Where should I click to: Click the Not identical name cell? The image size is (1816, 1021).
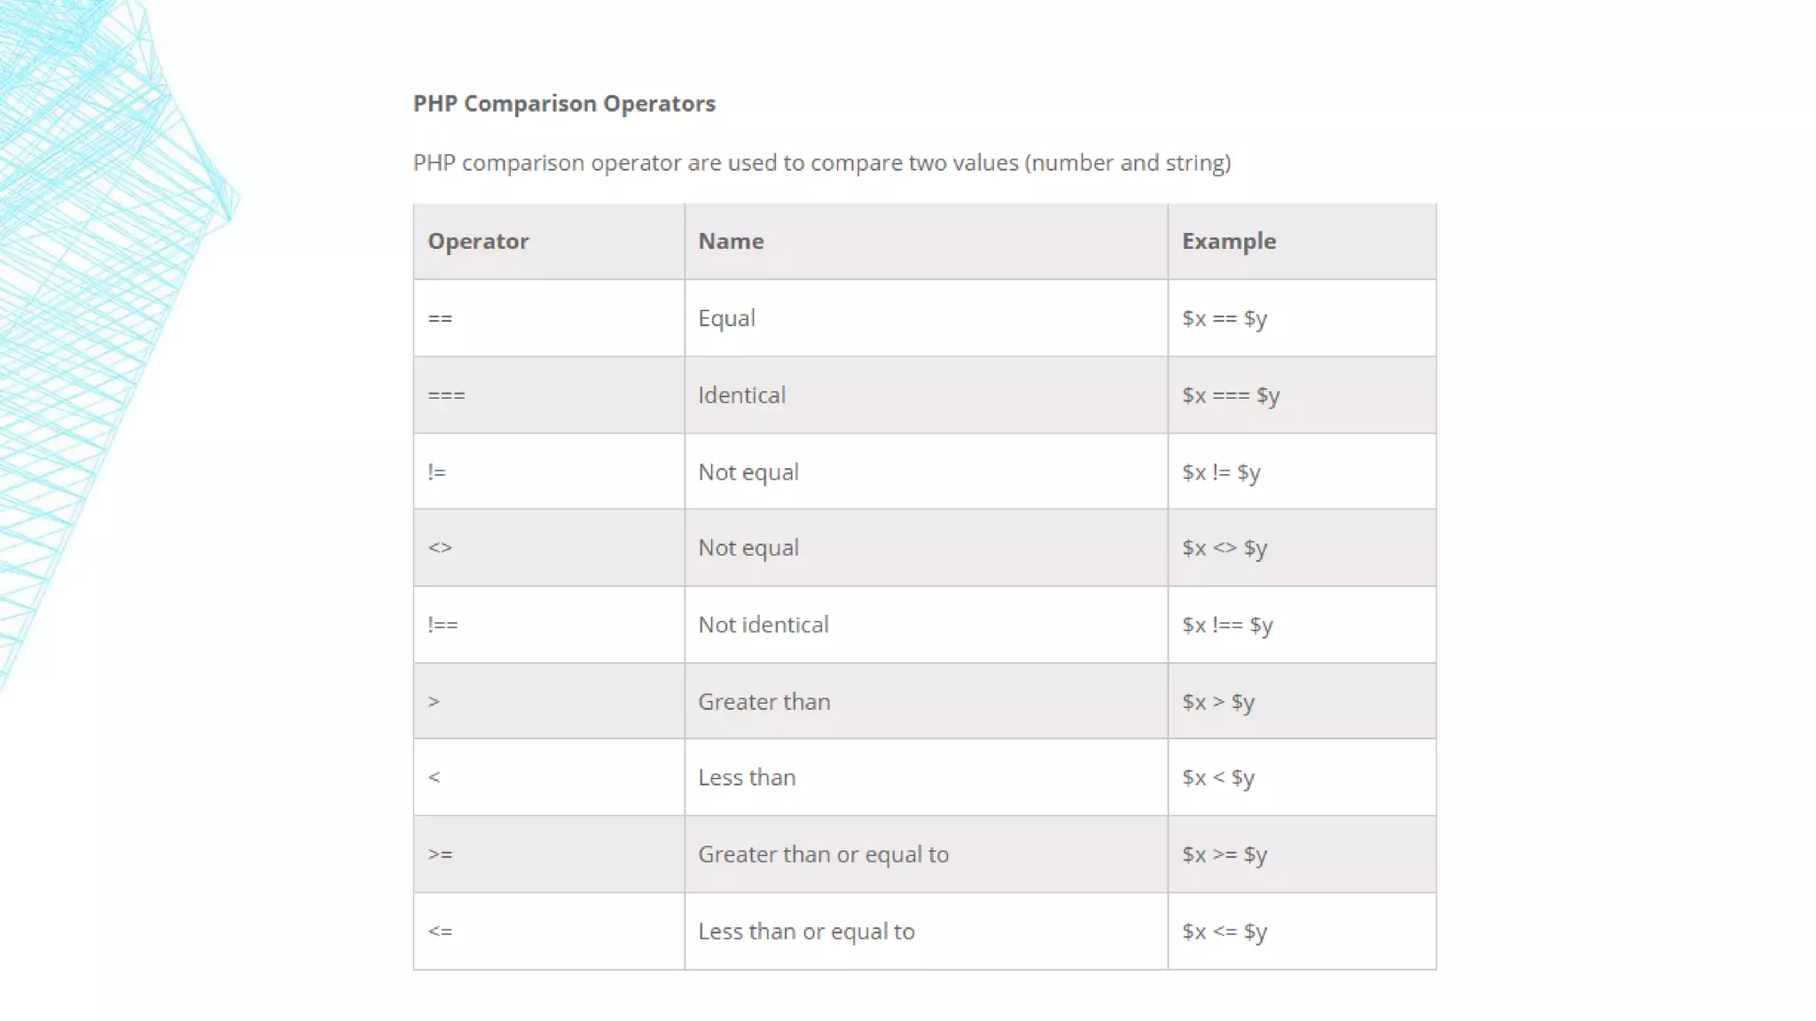point(926,625)
